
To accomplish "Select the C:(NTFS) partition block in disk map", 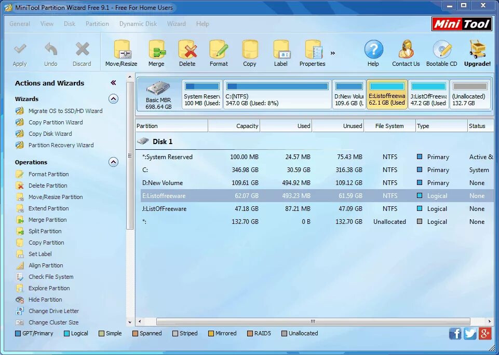I will (277, 95).
